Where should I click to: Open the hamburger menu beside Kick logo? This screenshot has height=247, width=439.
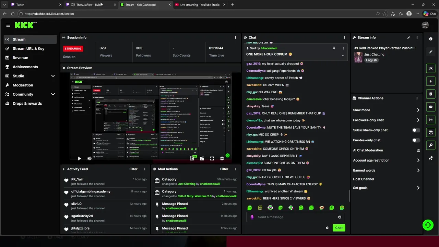(8, 25)
